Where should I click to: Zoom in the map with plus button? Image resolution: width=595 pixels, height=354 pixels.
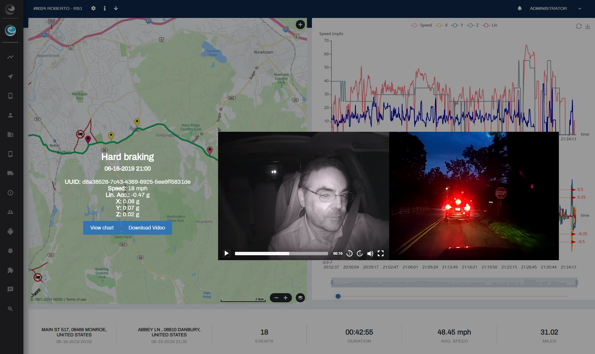[285, 298]
